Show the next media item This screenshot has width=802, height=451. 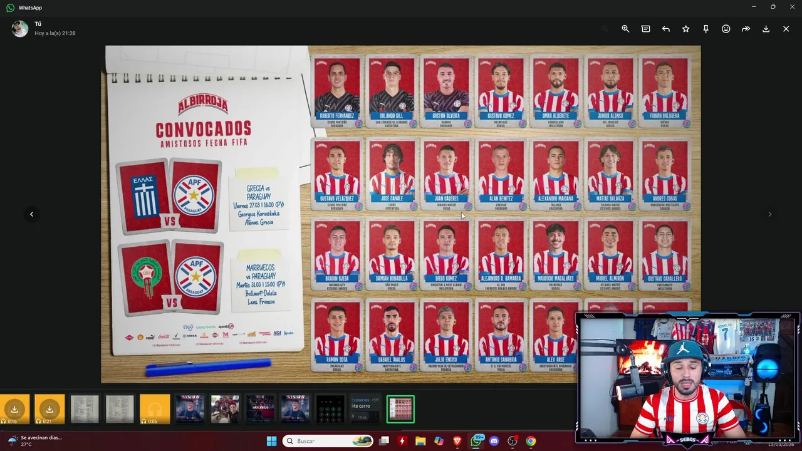[x=769, y=214]
